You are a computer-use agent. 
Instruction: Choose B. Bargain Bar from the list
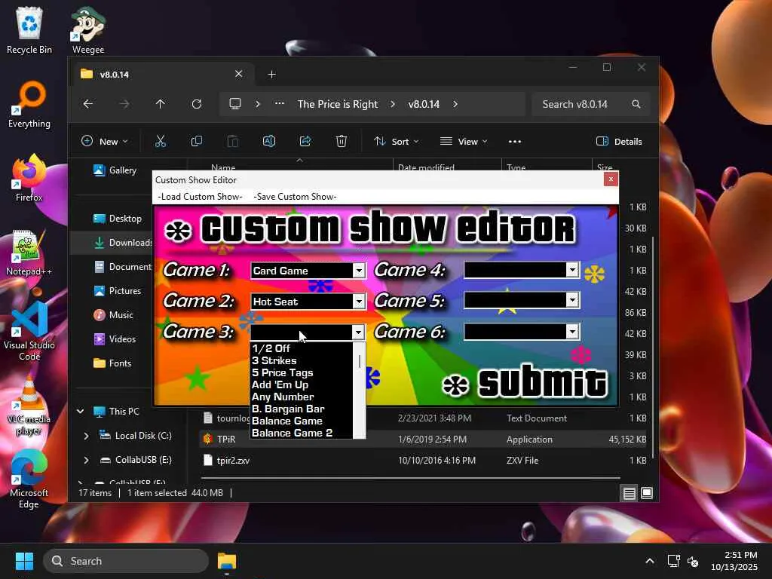302,409
